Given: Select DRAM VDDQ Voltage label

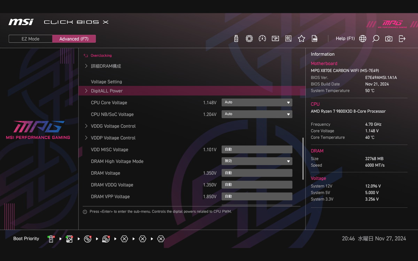Looking at the screenshot, I should coord(112,185).
